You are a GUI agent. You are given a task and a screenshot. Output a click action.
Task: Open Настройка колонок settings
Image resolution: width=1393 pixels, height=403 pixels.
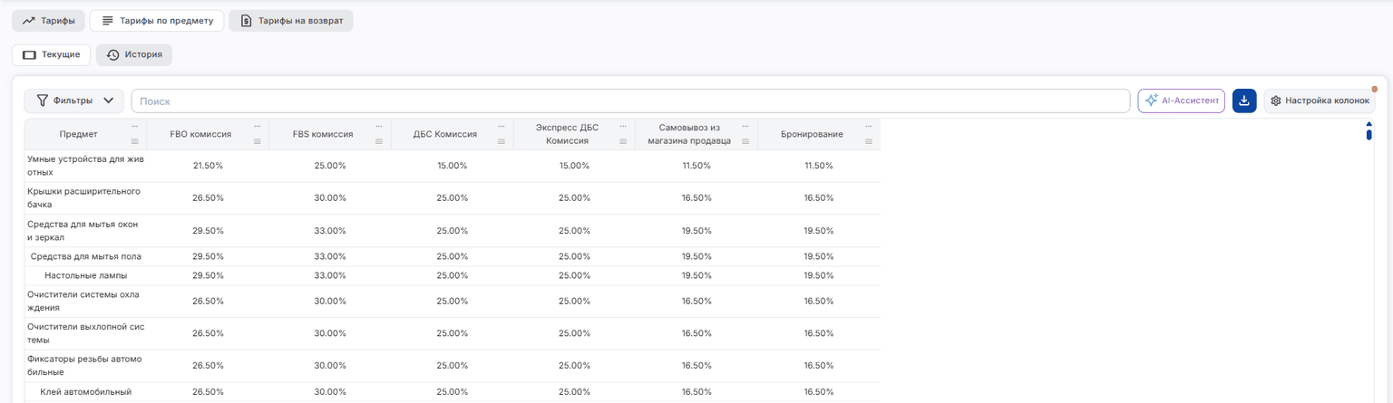(x=1320, y=101)
